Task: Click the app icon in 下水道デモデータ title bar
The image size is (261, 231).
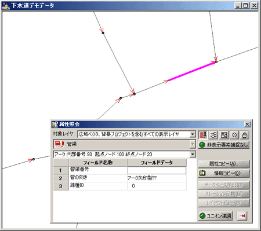Action: click(6, 6)
